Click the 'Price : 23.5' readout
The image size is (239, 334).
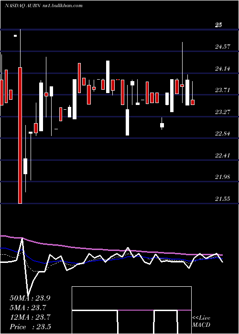30,327
